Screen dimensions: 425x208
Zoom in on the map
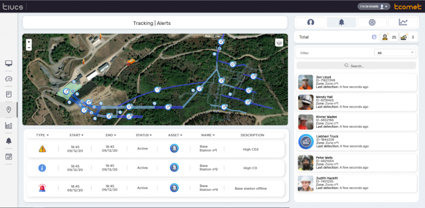(29, 42)
